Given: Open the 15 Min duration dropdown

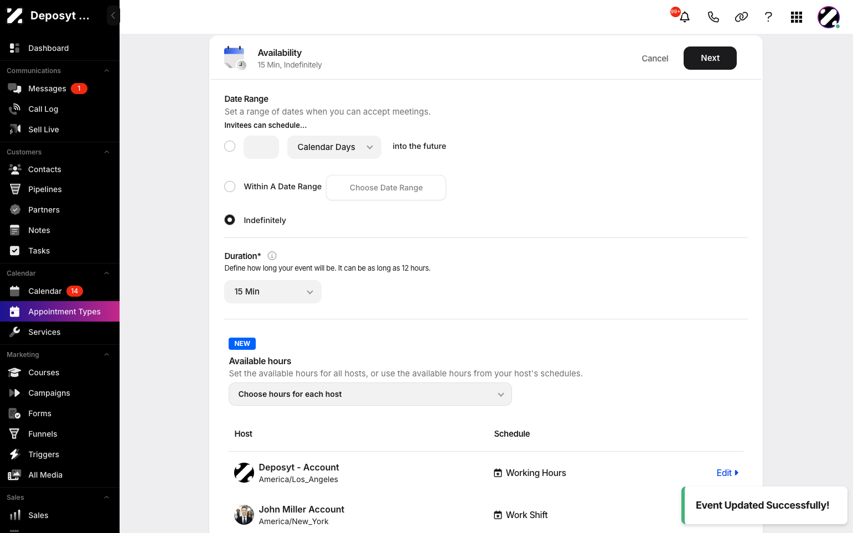Looking at the screenshot, I should click(273, 292).
